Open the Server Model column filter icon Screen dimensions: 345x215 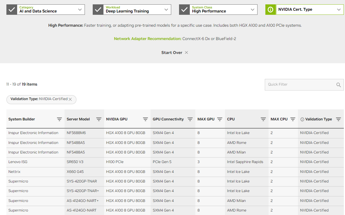click(99, 119)
